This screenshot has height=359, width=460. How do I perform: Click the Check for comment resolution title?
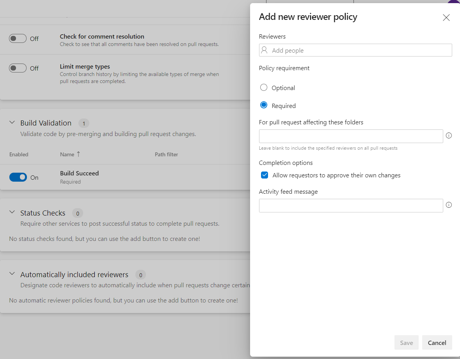coord(102,36)
